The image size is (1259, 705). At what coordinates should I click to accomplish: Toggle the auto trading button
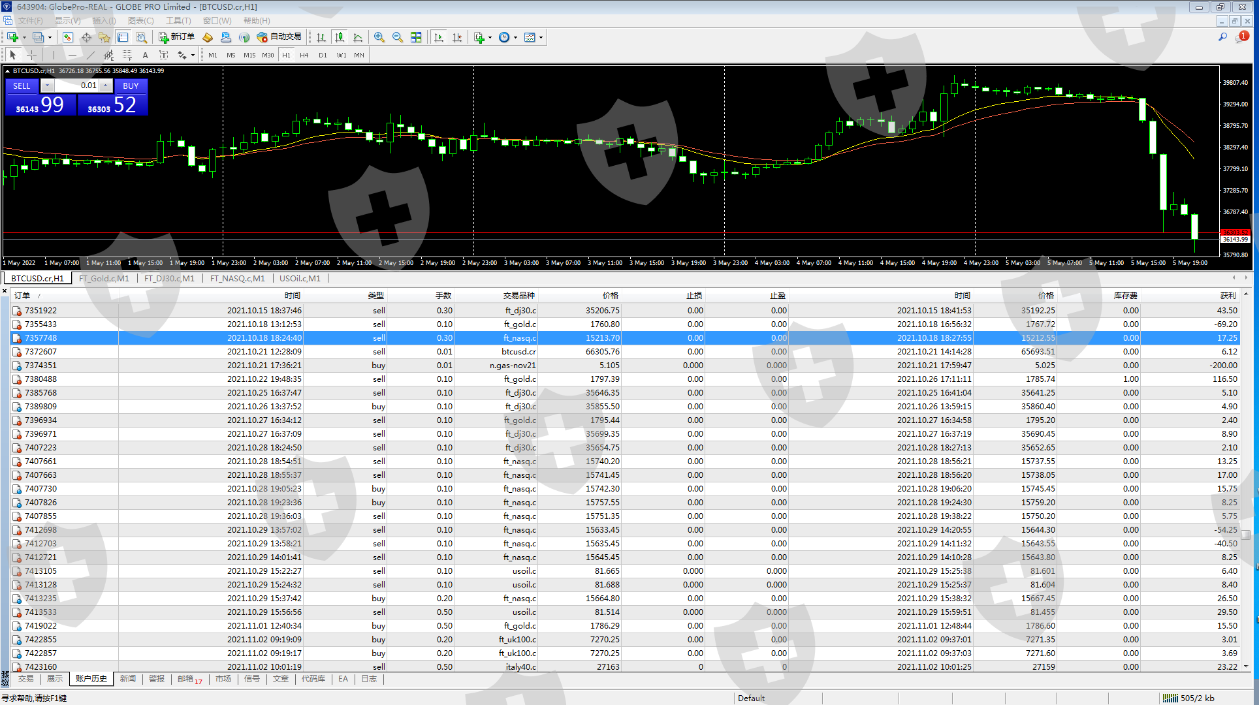point(279,37)
